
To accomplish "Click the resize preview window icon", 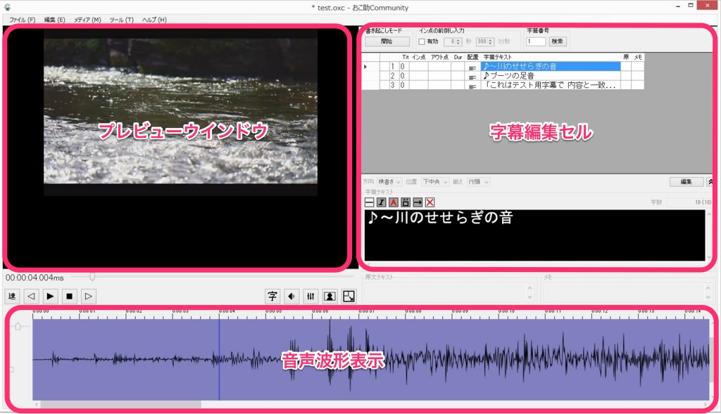I will point(349,297).
